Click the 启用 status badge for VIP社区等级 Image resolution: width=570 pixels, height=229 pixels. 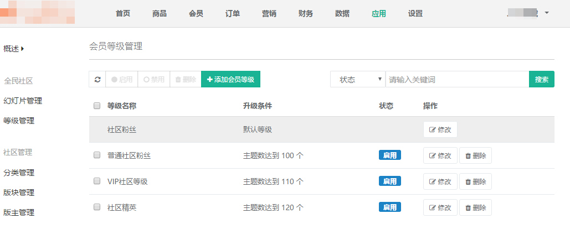tap(389, 181)
